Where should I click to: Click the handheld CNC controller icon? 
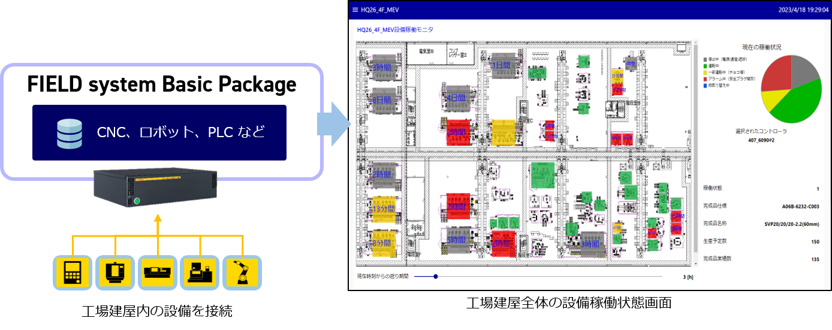pos(72,273)
